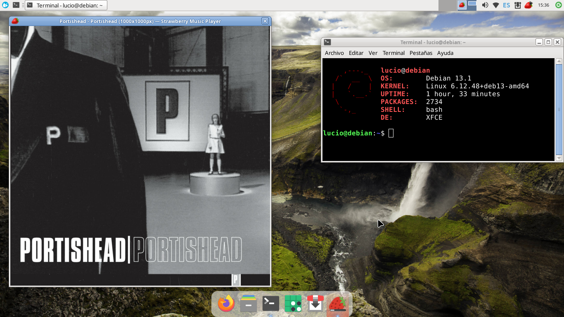Viewport: 564px width, 317px height.
Task: Open the red download app in the dock
Action: [x=315, y=304]
